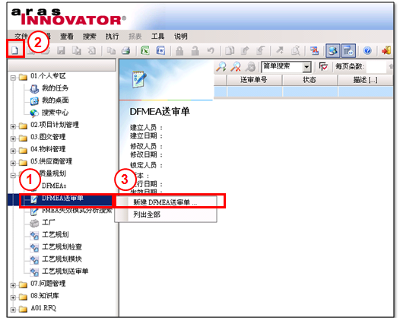Image resolution: width=400 pixels, height=318 pixels.
Task: Collapse the 01.个人专区 folder
Action: click(13, 78)
